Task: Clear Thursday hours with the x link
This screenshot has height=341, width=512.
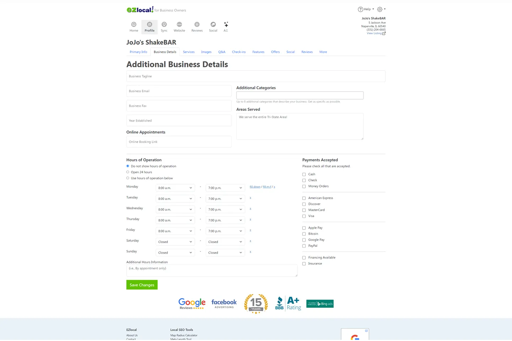Action: [x=250, y=220]
